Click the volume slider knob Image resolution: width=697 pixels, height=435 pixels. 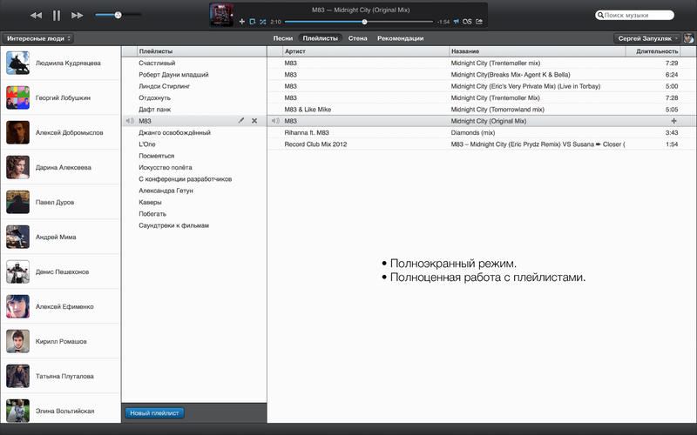coord(118,15)
